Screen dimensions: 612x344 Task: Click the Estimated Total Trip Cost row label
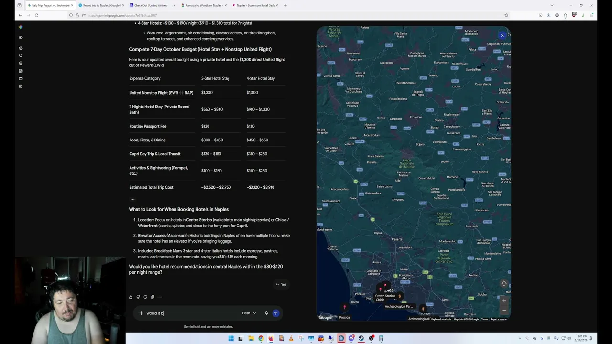(151, 187)
